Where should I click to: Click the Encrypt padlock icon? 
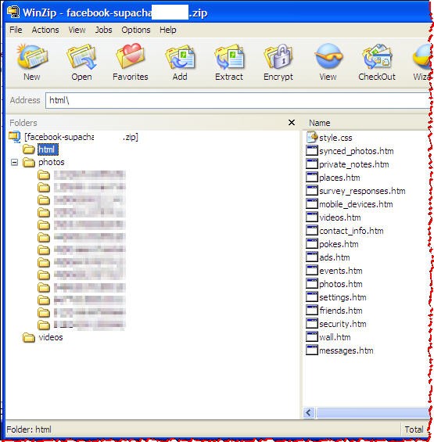tap(278, 56)
